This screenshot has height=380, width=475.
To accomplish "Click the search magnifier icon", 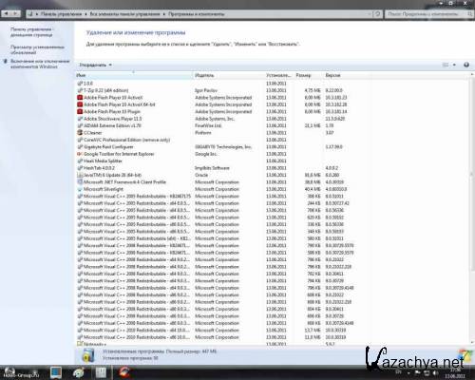I will 469,14.
